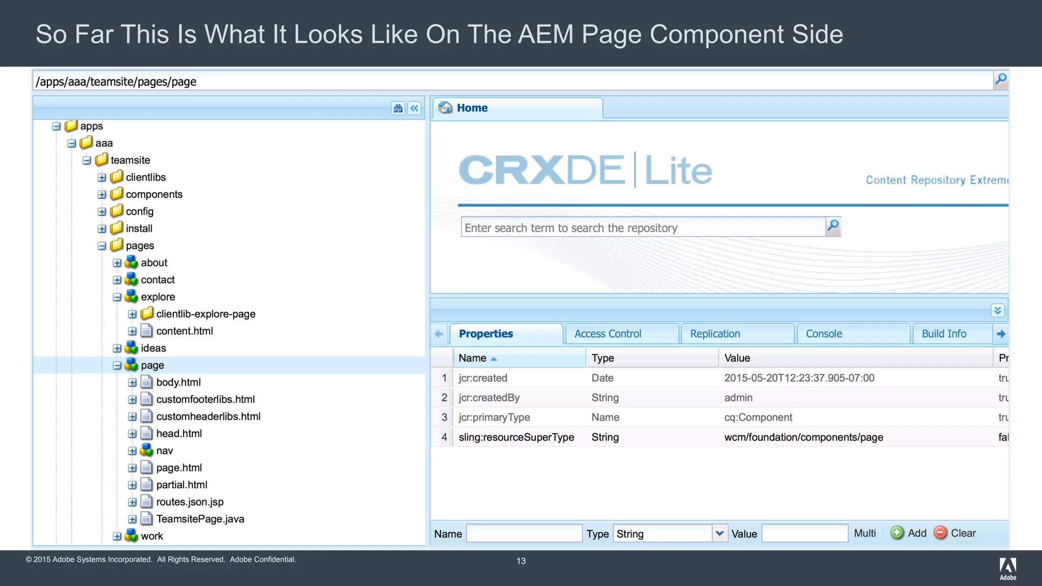Click the Type column header
This screenshot has width=1042, height=586.
tap(652, 358)
